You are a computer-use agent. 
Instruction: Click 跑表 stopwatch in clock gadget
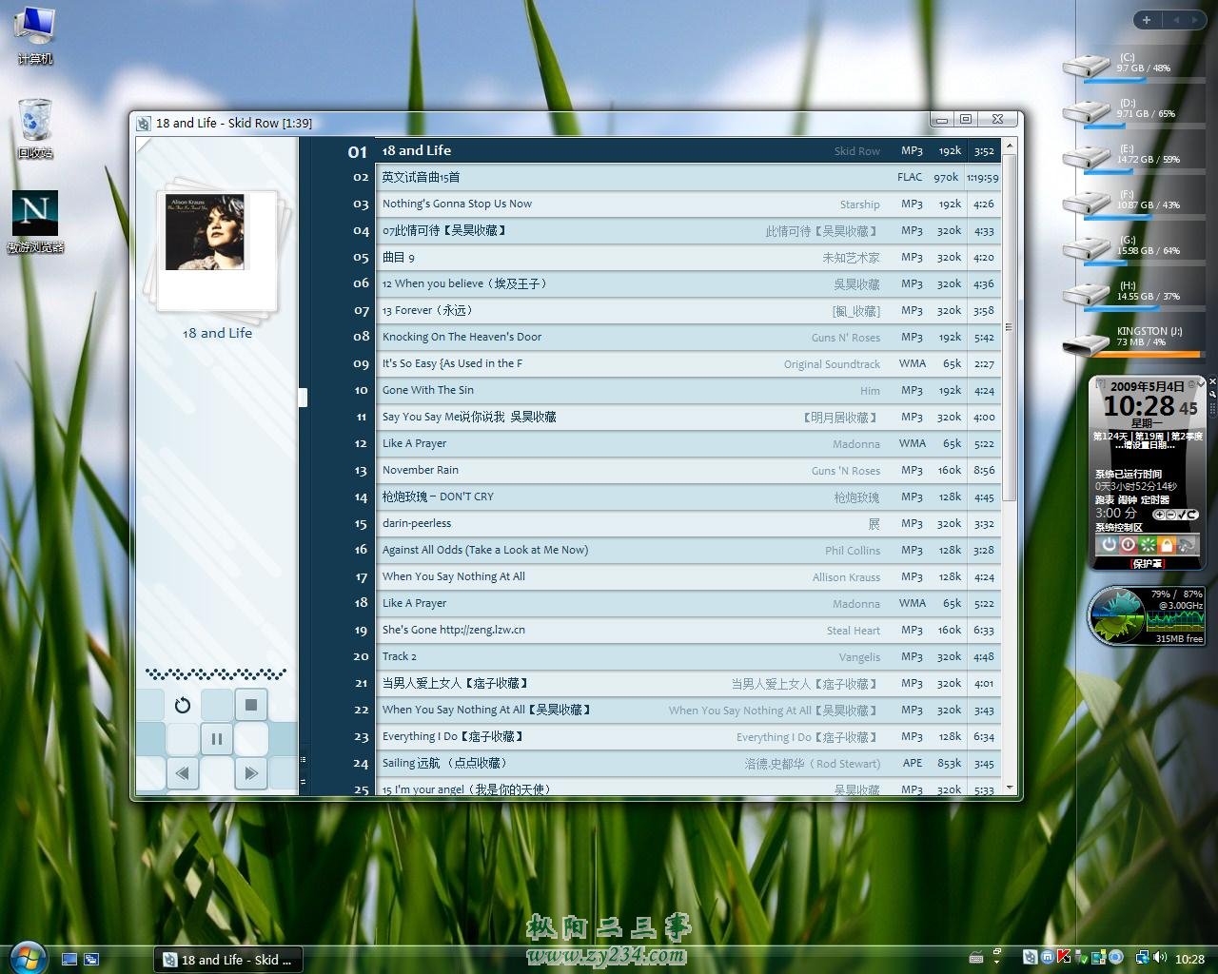coord(1104,499)
